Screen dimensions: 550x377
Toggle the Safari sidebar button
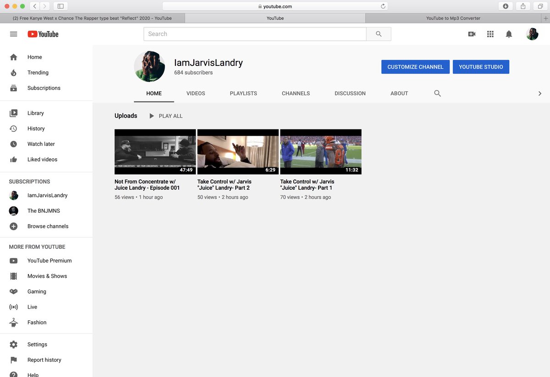[60, 6]
